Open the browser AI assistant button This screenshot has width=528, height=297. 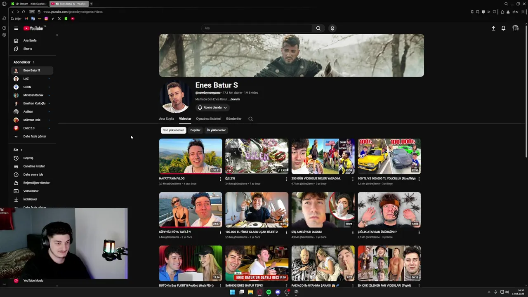[515, 12]
